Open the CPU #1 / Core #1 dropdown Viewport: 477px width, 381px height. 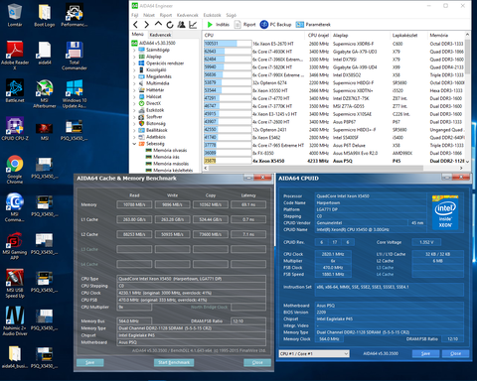pos(314,353)
